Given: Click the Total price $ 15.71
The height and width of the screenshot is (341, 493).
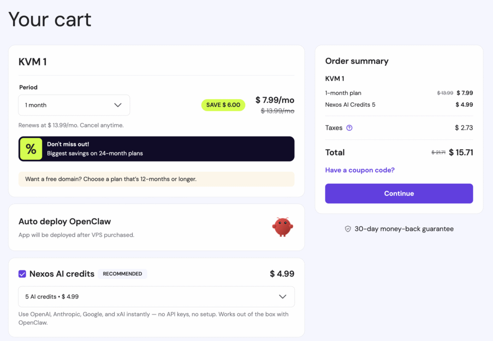Looking at the screenshot, I should [x=461, y=152].
